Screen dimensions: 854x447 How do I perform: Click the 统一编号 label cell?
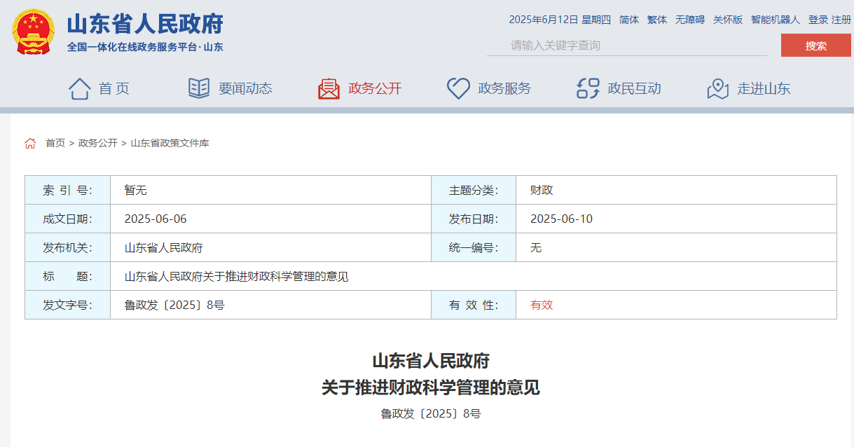coord(474,247)
